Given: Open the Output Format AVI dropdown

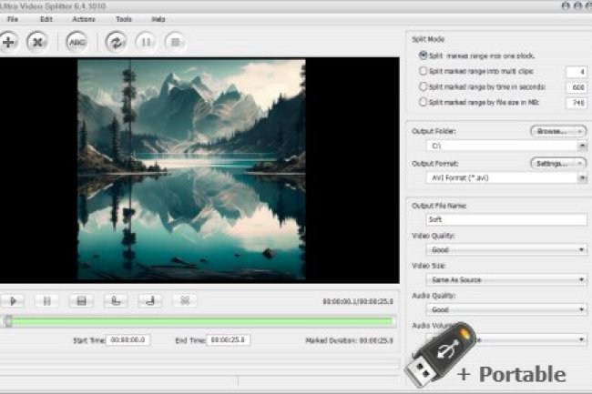Looking at the screenshot, I should point(582,178).
